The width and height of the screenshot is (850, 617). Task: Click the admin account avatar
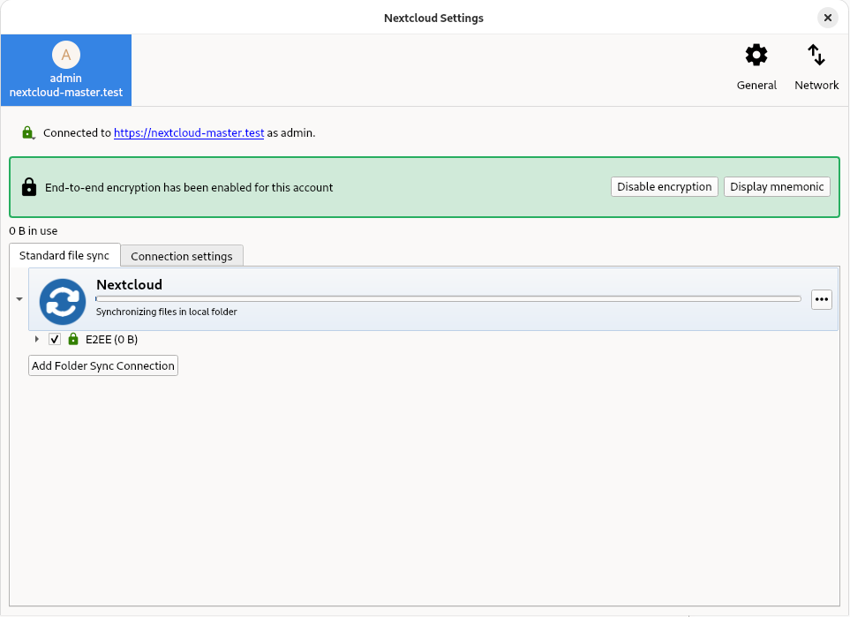tap(66, 56)
